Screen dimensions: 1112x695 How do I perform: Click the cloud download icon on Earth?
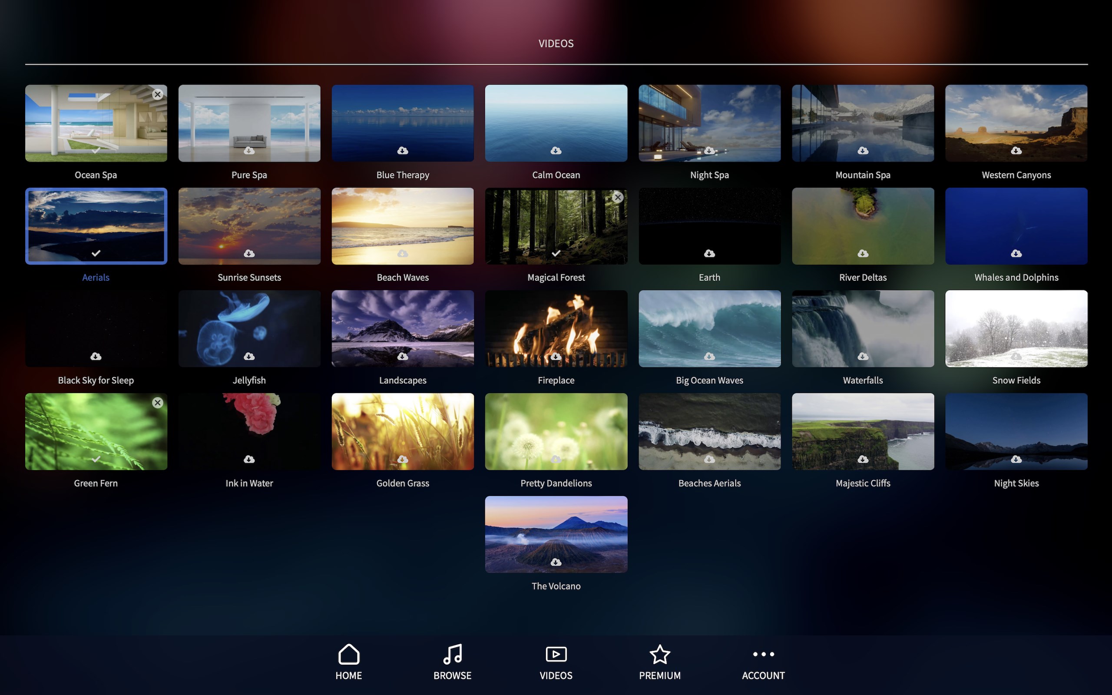709,253
